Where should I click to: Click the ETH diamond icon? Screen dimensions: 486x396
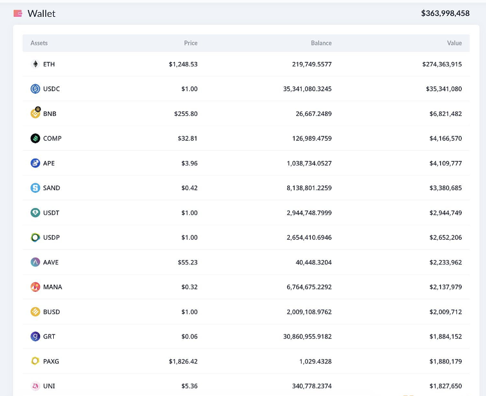click(35, 64)
